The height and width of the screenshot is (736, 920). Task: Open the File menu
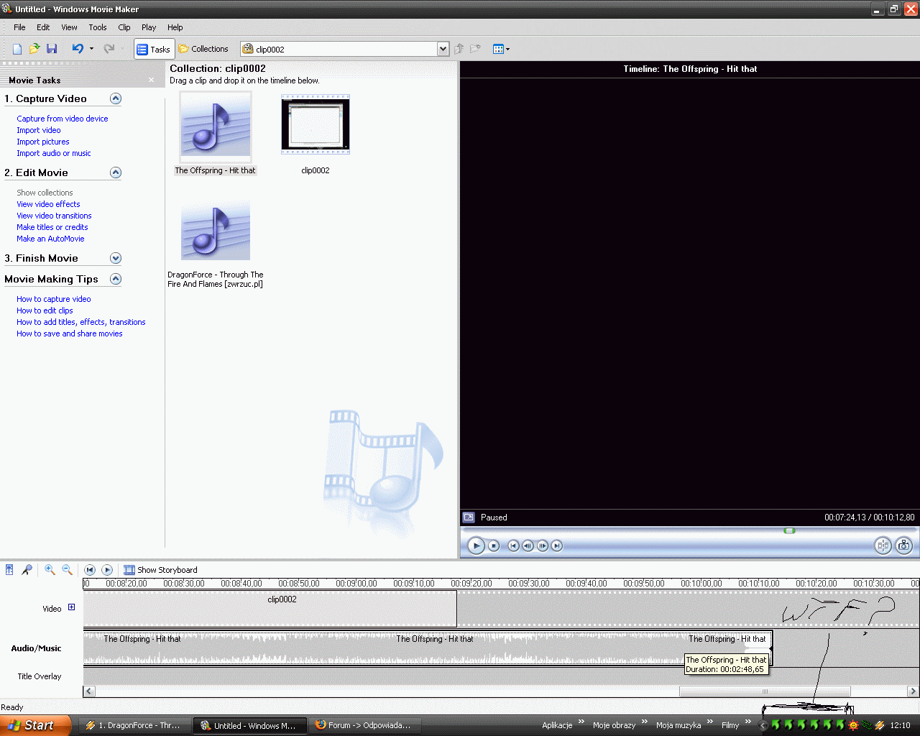[x=19, y=27]
